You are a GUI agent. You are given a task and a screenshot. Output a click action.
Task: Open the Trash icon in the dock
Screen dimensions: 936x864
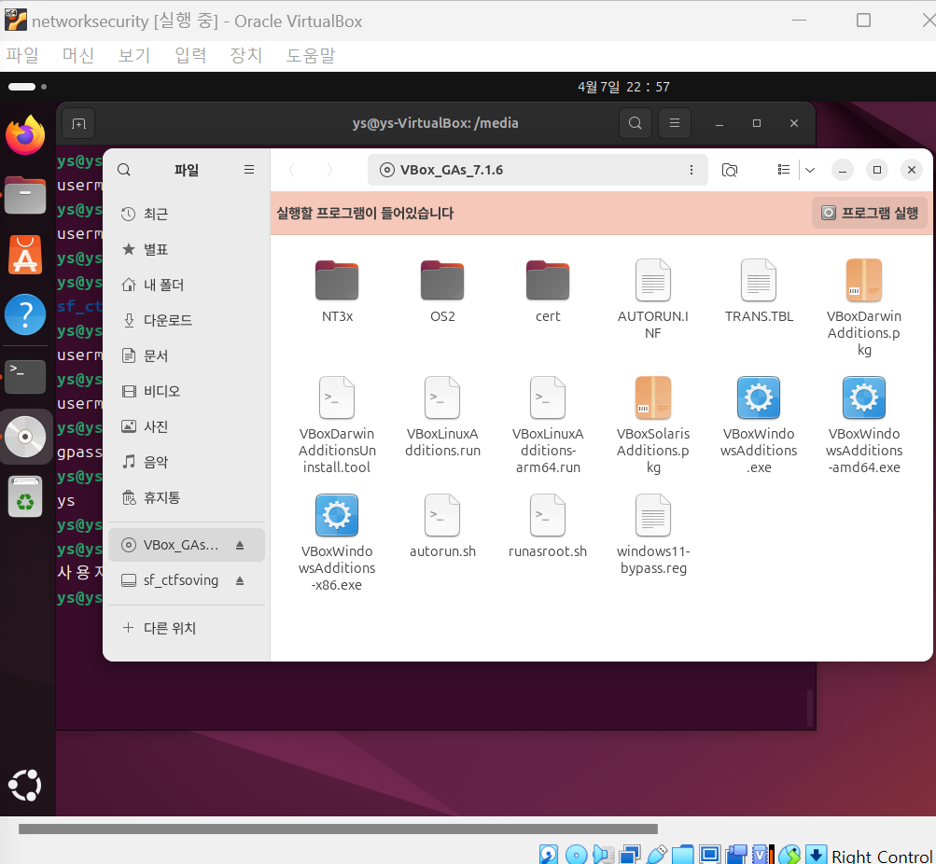[x=25, y=495]
